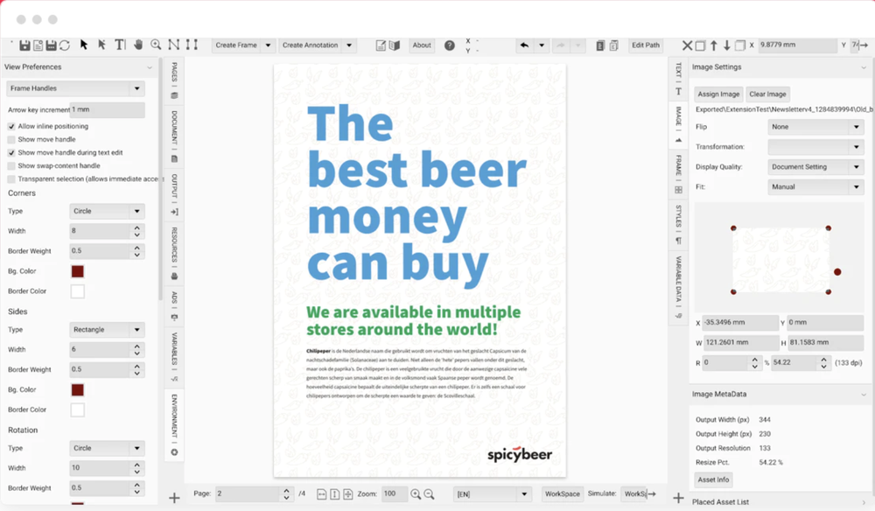875x511 pixels.
Task: Open the DOCUMENT side tab
Action: [174, 136]
